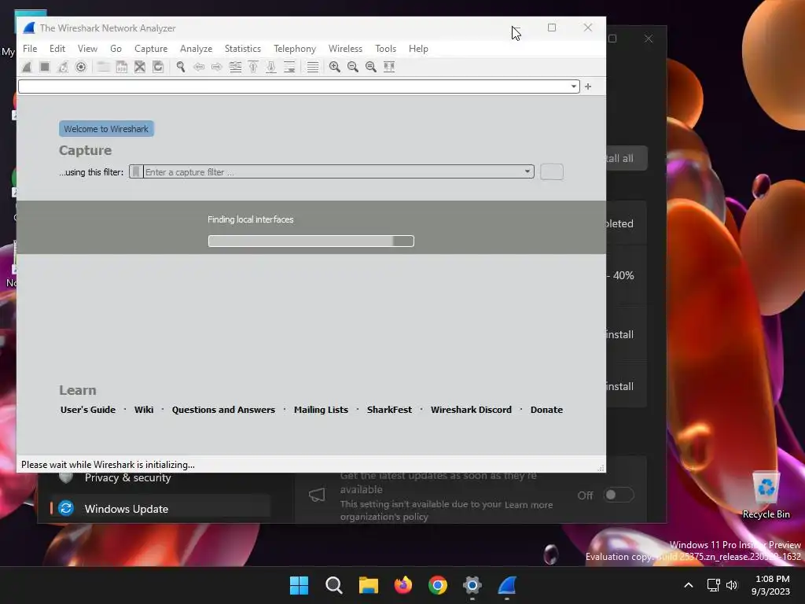Image resolution: width=805 pixels, height=604 pixels.
Task: Launch Google Chrome from the taskbar
Action: click(x=438, y=585)
